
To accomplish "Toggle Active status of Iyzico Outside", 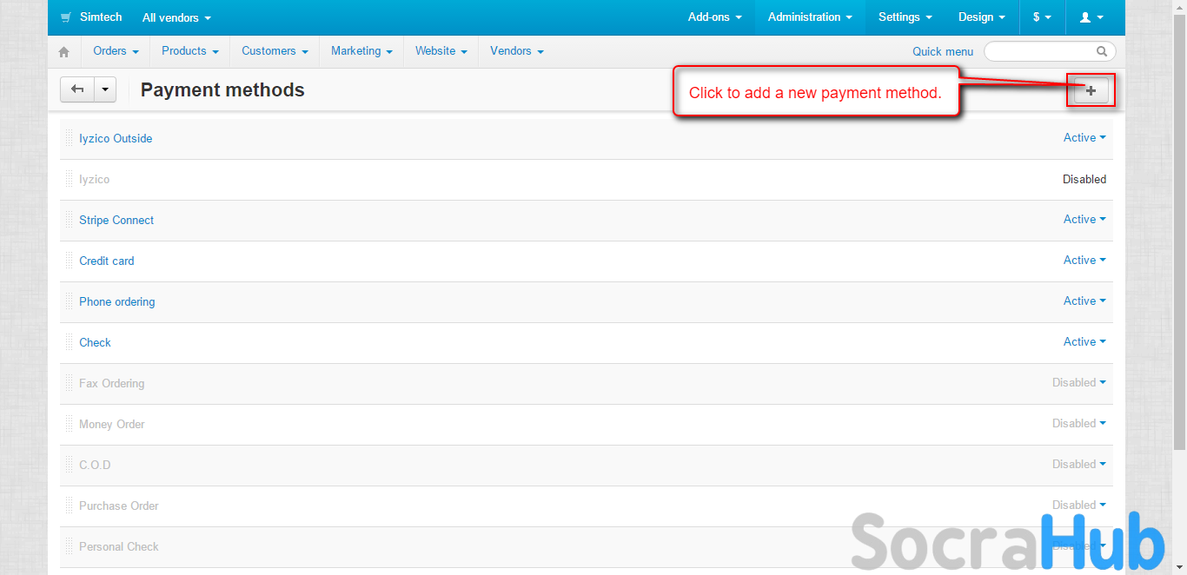I will coord(1084,137).
